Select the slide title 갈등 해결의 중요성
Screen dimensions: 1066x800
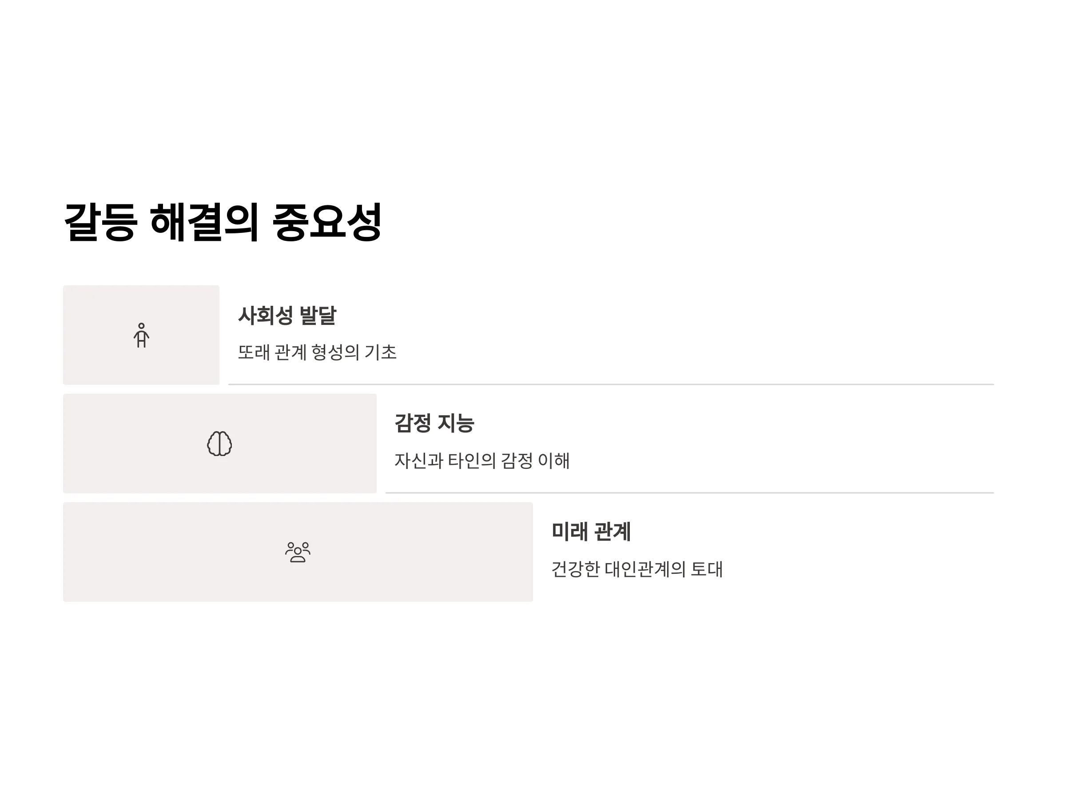pyautogui.click(x=223, y=222)
